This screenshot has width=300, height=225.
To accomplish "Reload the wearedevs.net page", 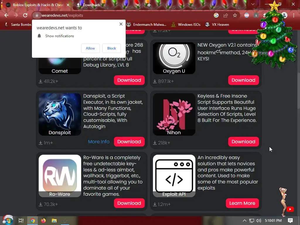I will (x=25, y=15).
